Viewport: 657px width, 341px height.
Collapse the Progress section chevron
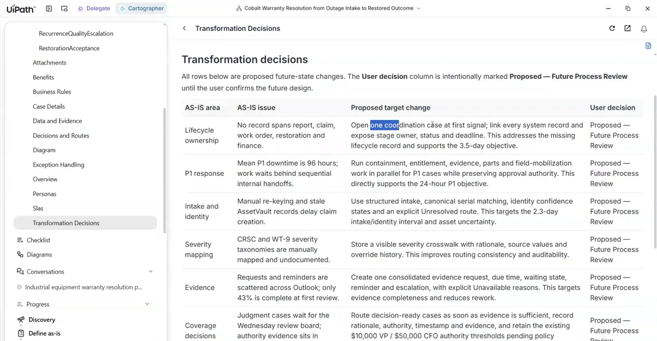(147, 304)
